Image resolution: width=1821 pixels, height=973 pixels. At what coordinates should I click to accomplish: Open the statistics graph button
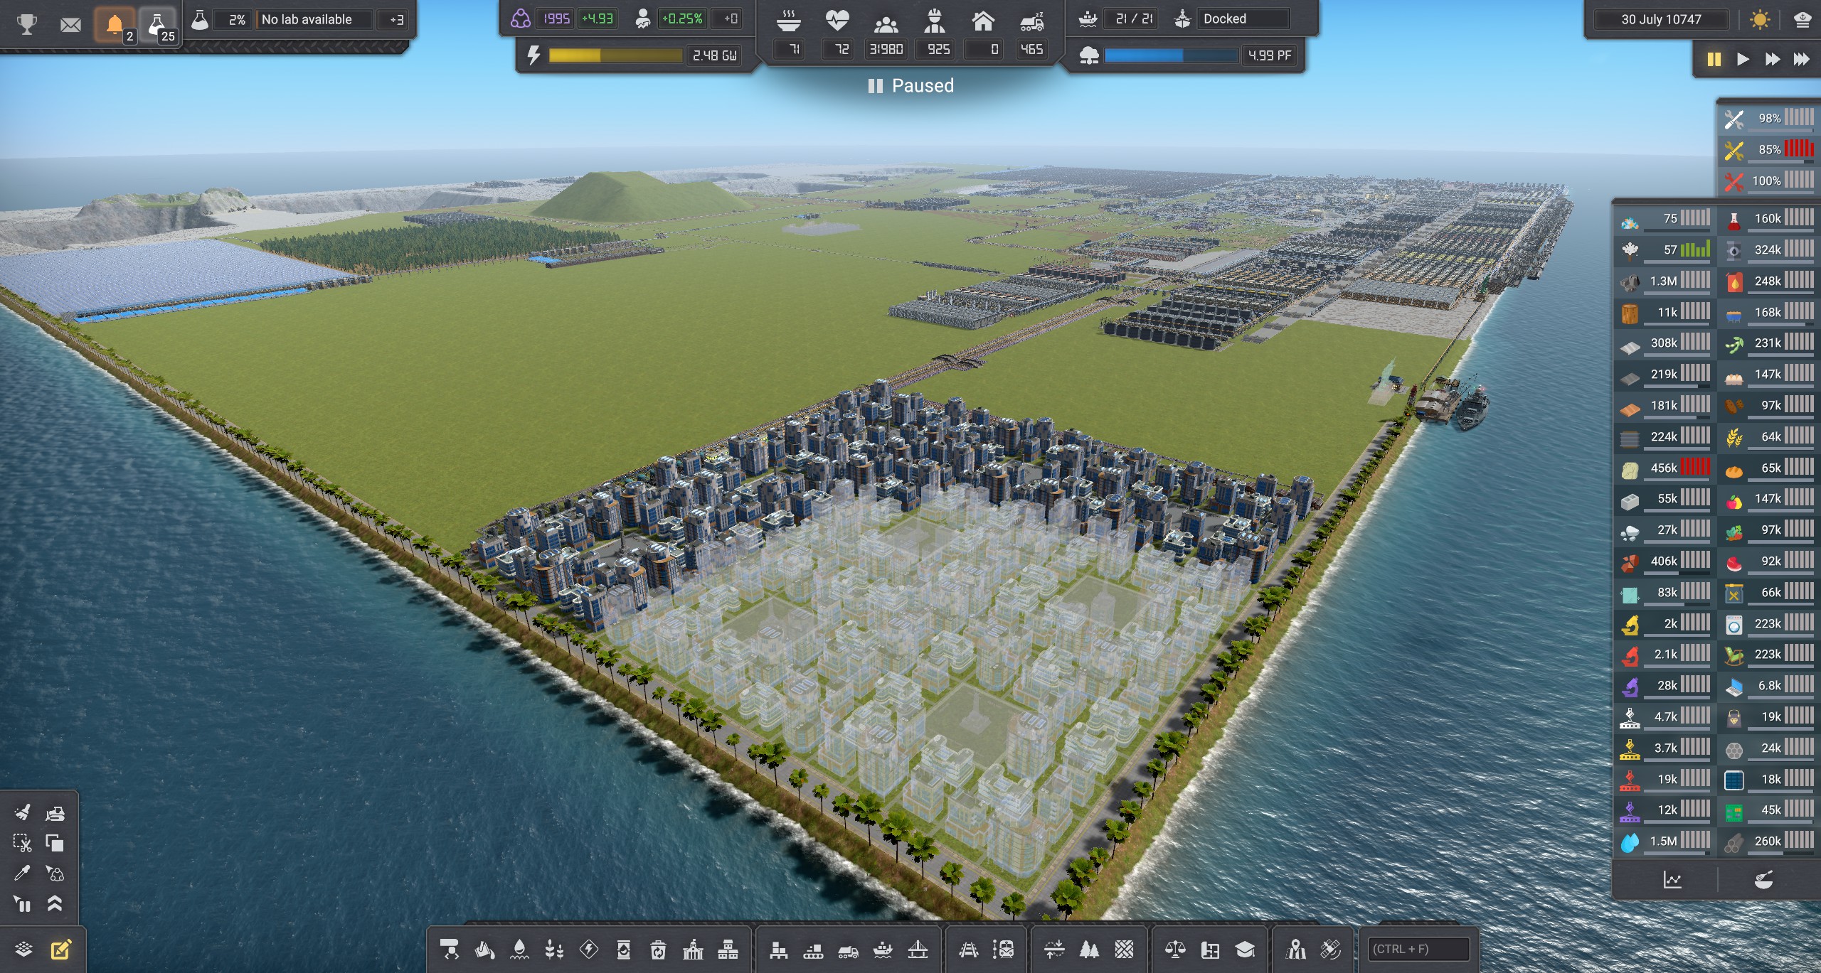point(1672,880)
